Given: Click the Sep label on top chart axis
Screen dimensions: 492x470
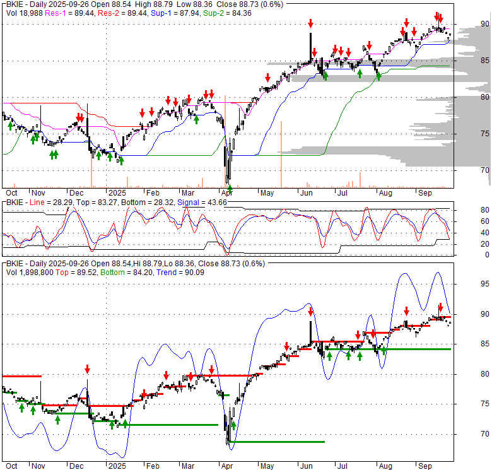Looking at the screenshot, I should [425, 193].
